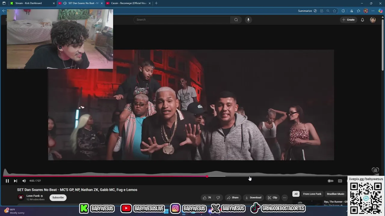
Task: Click the 4:02 / 7:27 time display
Action: coord(35,181)
